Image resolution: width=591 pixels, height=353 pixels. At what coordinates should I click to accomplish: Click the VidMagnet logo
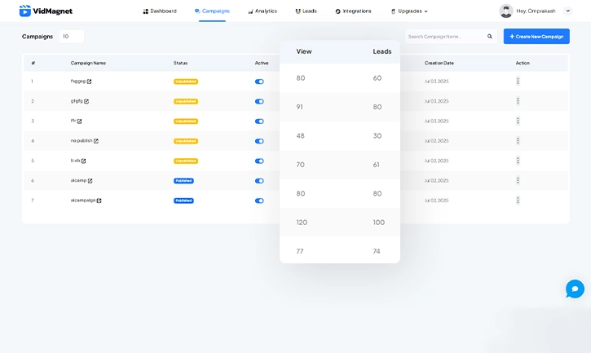click(46, 11)
